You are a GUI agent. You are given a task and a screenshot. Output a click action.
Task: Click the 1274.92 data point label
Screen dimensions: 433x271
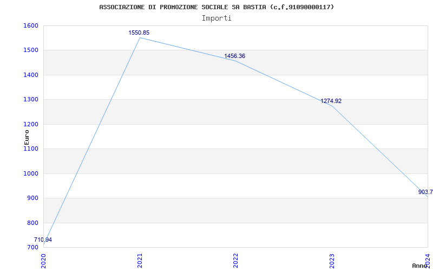tap(331, 101)
